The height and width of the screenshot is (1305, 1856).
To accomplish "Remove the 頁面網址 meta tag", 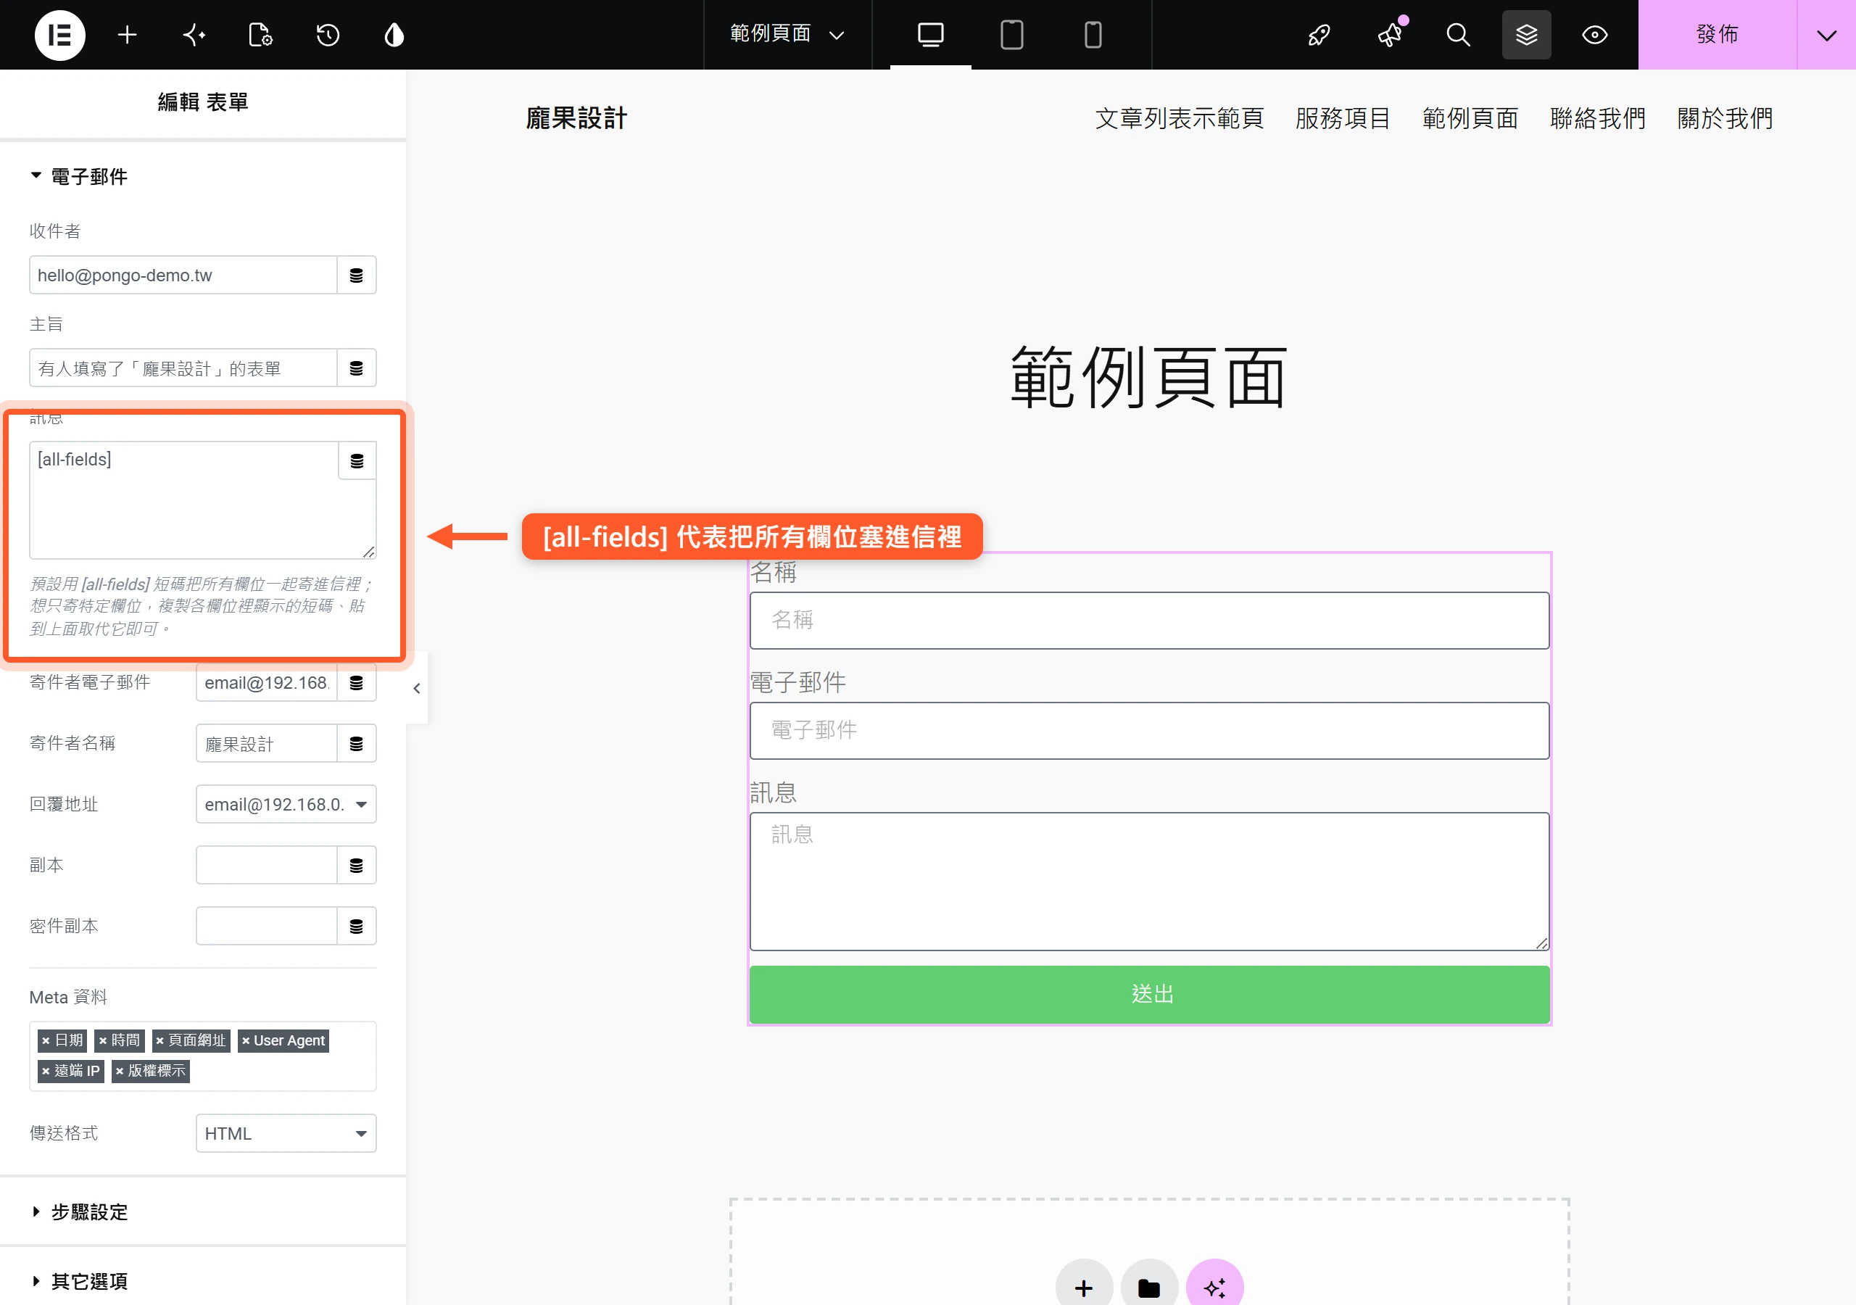I will pyautogui.click(x=160, y=1040).
